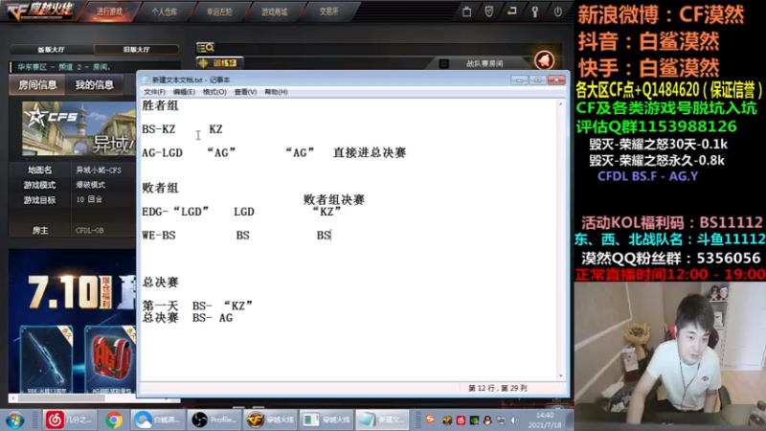Switch to Notepad taskbar item
Image resolution: width=766 pixels, height=431 pixels.
[382, 420]
